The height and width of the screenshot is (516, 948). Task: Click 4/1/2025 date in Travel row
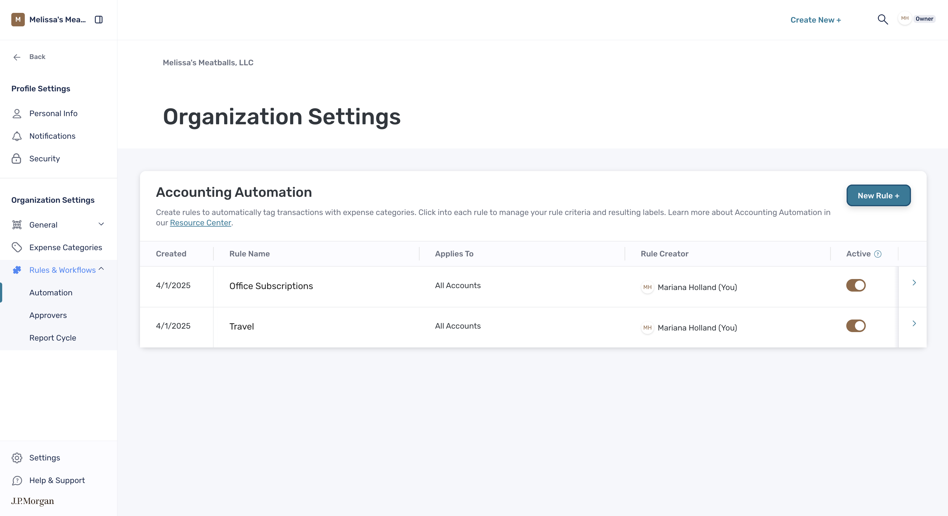coord(173,326)
